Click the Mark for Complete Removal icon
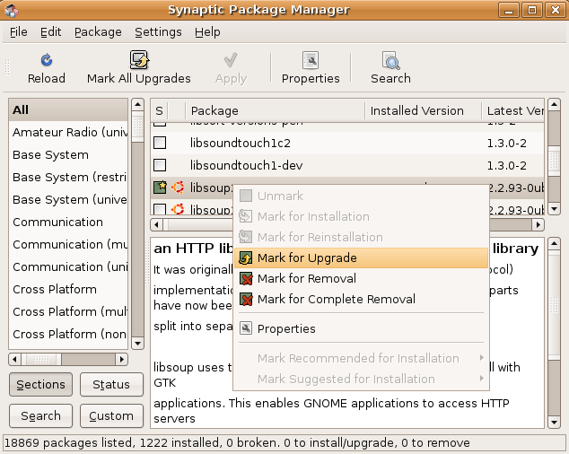 [246, 299]
